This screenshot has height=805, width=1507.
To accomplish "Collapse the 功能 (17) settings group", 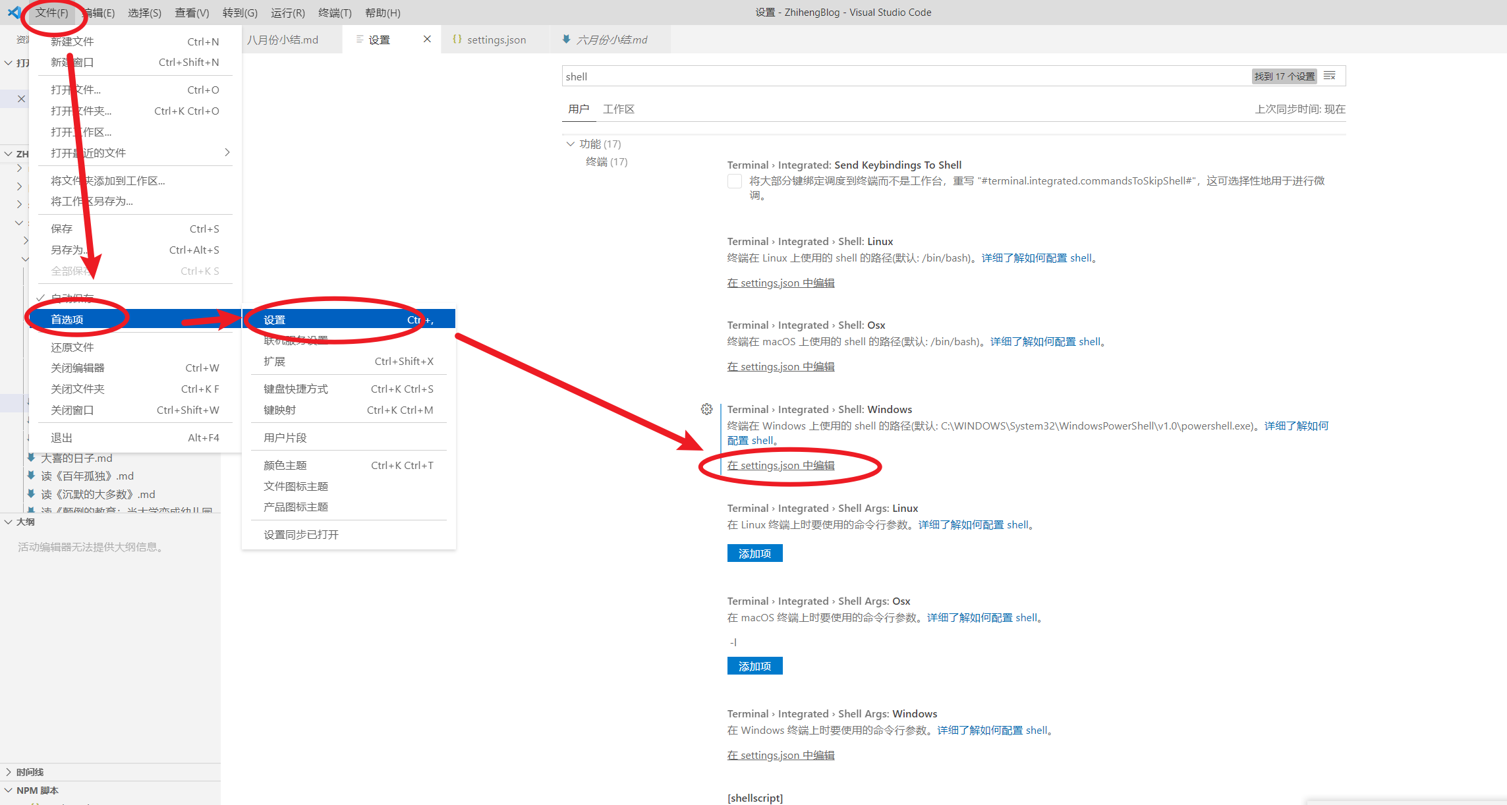I will 570,144.
